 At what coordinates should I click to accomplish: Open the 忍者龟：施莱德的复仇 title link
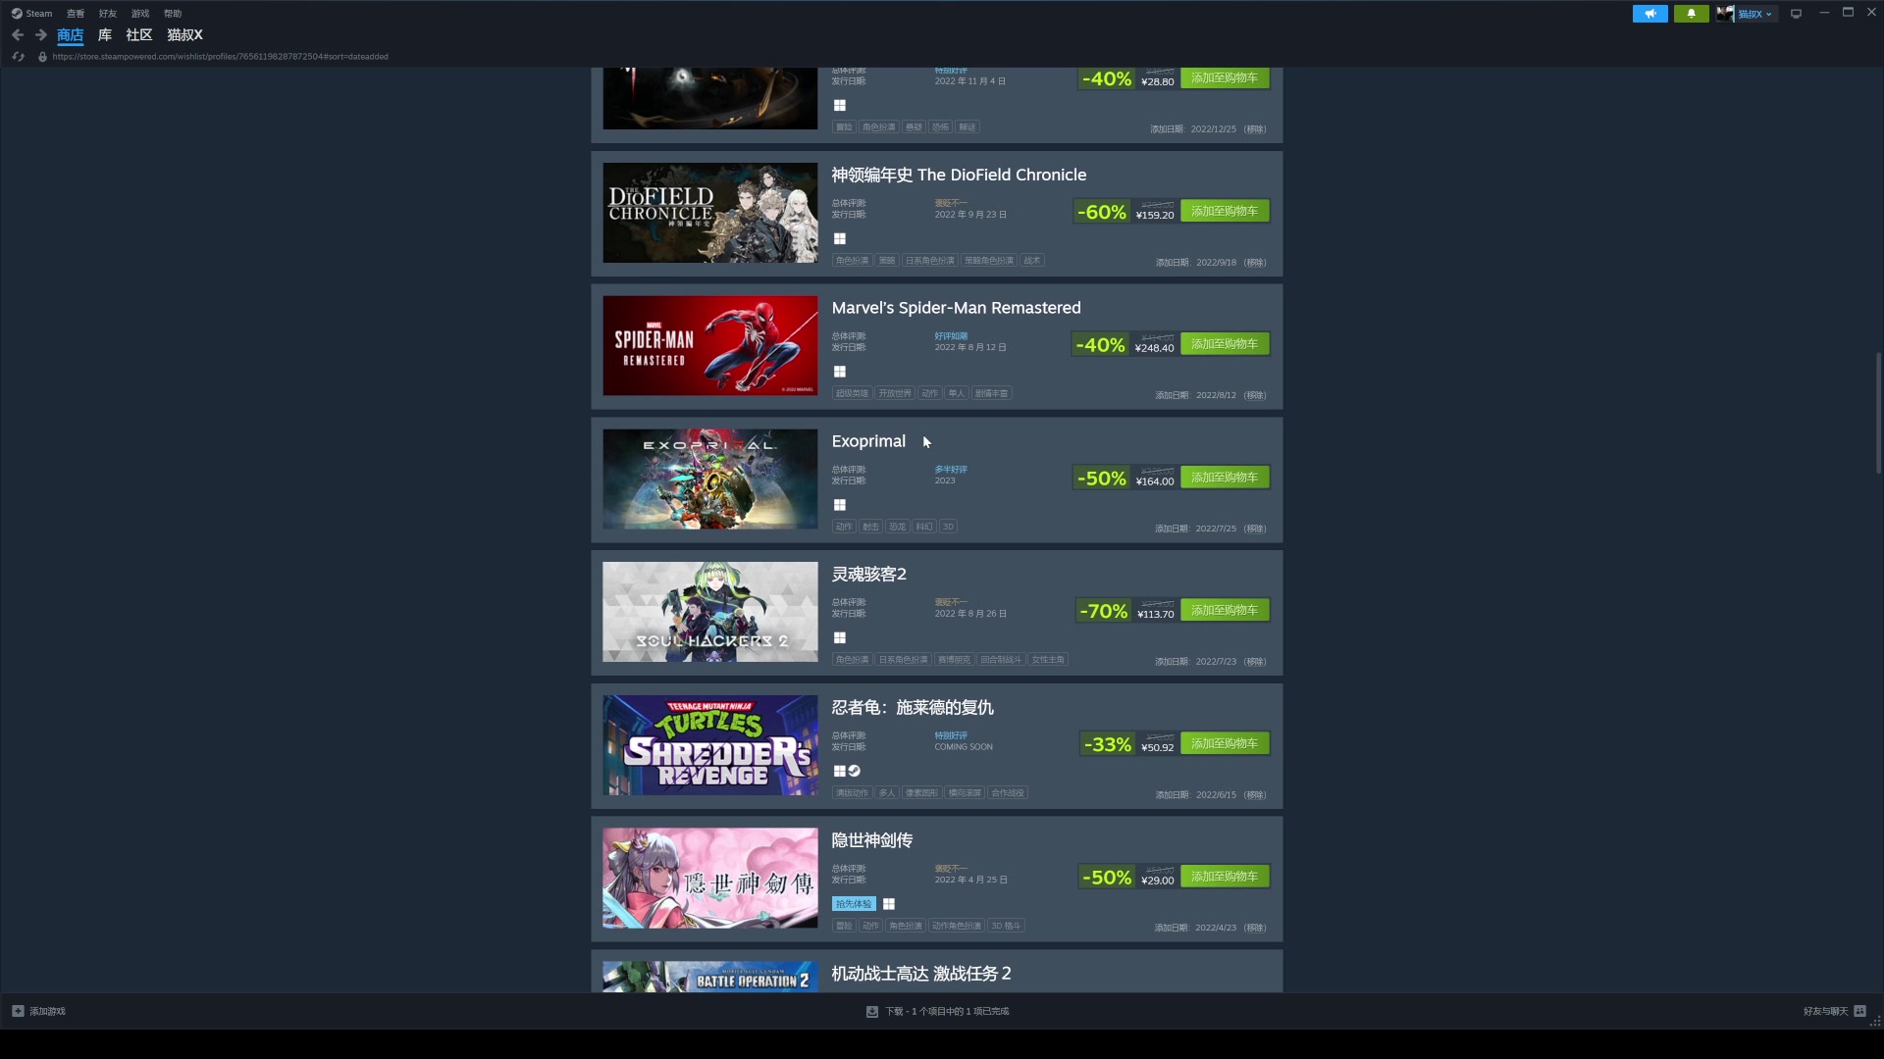pos(913,708)
